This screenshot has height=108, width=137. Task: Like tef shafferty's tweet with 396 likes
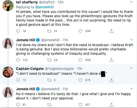(80, 31)
